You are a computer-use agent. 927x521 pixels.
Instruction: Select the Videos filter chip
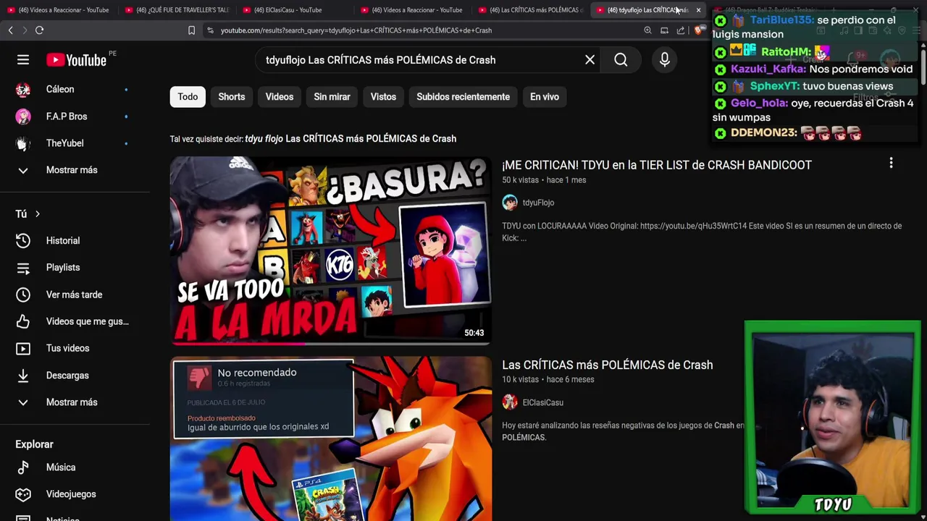(x=280, y=97)
